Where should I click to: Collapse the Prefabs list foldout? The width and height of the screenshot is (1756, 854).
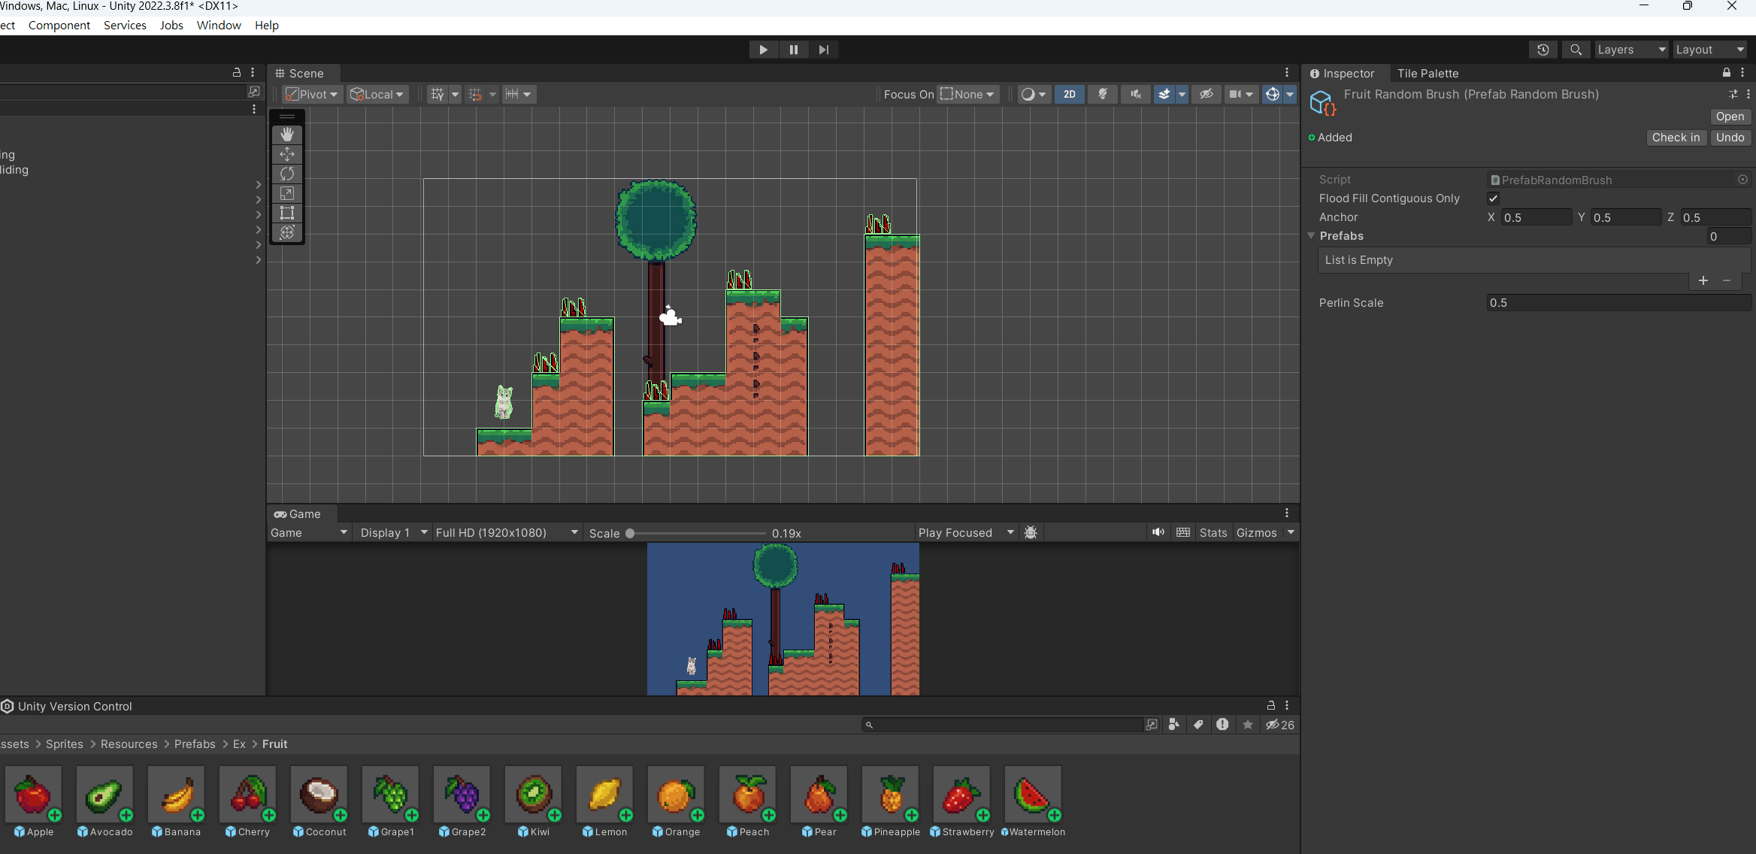coord(1311,236)
